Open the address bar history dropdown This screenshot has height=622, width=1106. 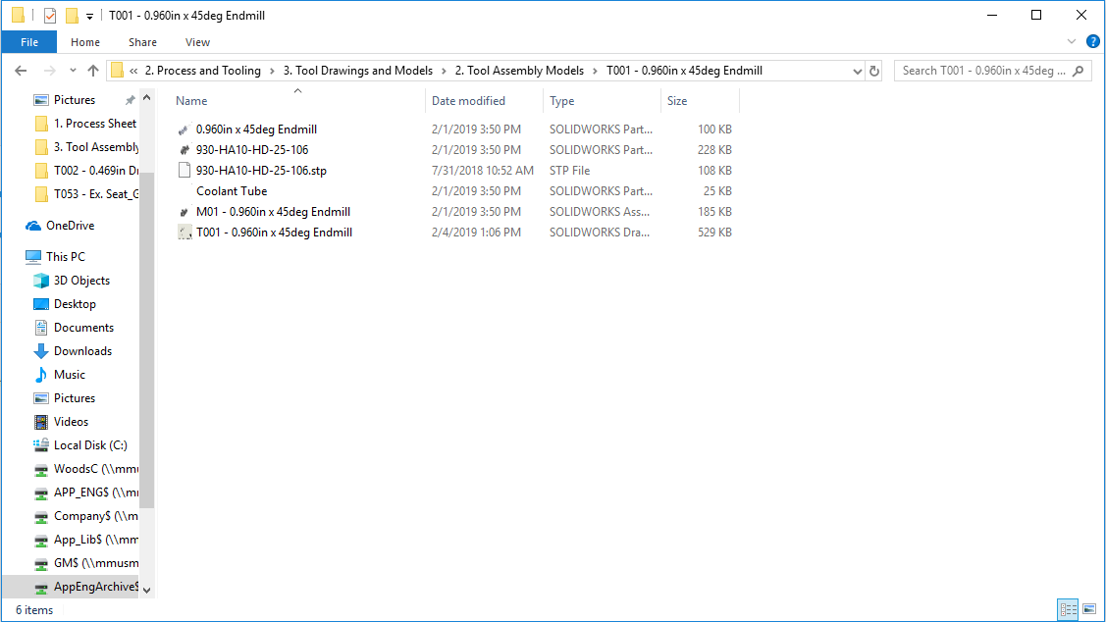click(x=857, y=71)
